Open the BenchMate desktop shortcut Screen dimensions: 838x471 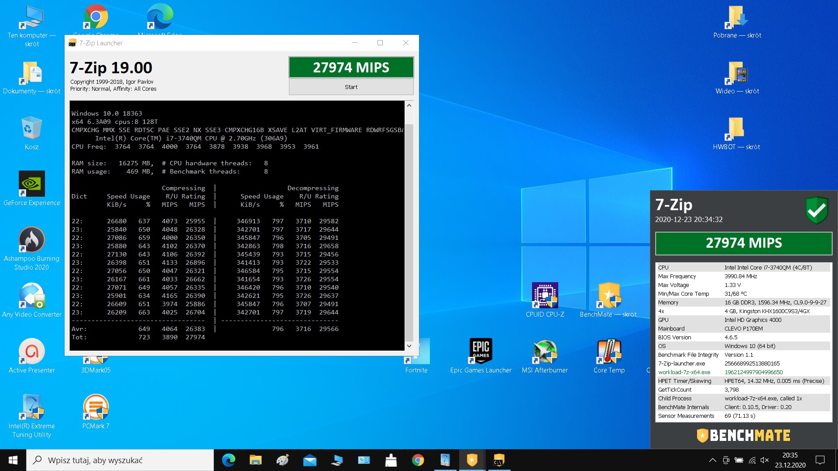click(608, 300)
